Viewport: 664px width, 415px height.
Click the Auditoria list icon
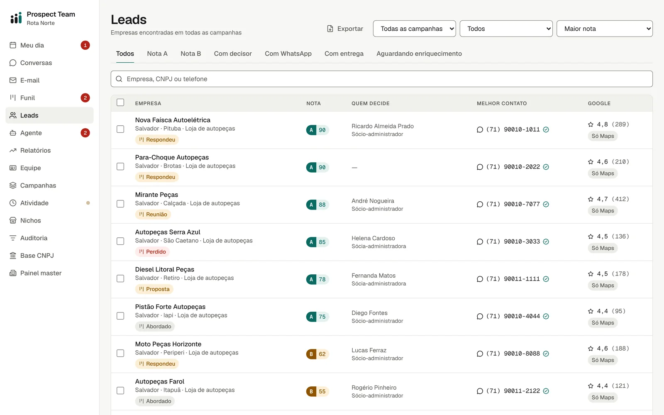coord(13,238)
